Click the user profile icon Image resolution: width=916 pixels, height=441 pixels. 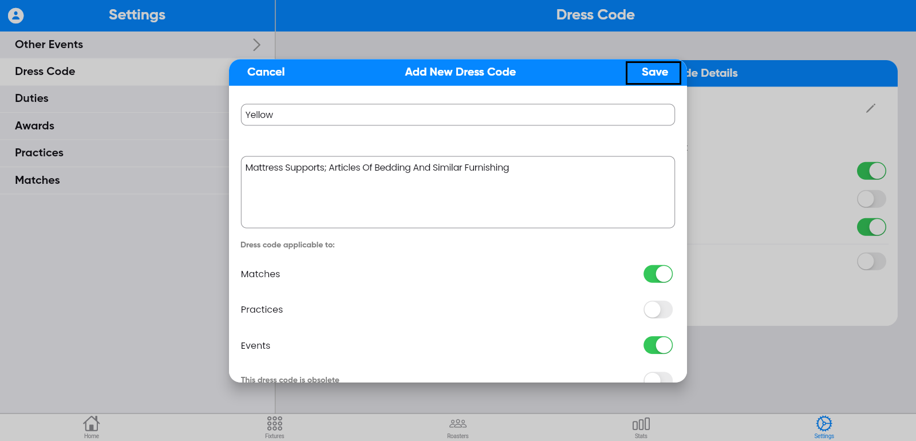16,15
